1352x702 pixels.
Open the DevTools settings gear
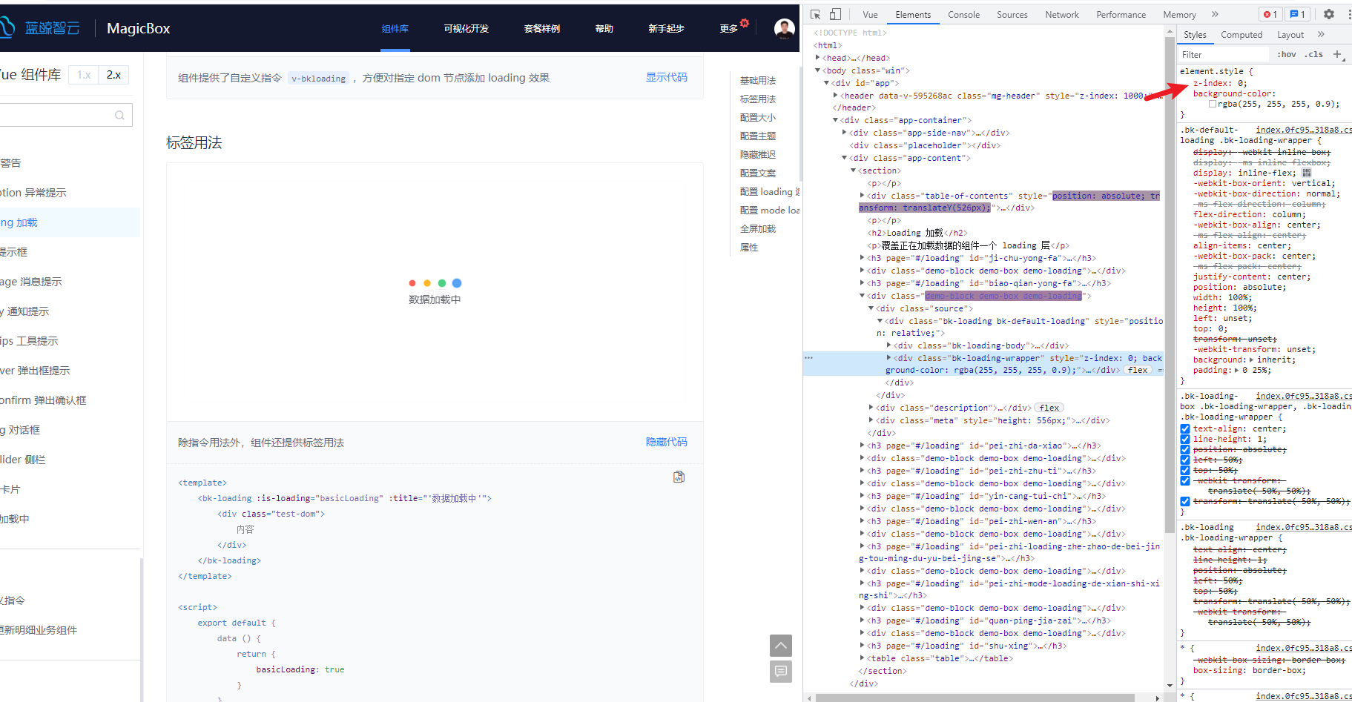click(1329, 14)
